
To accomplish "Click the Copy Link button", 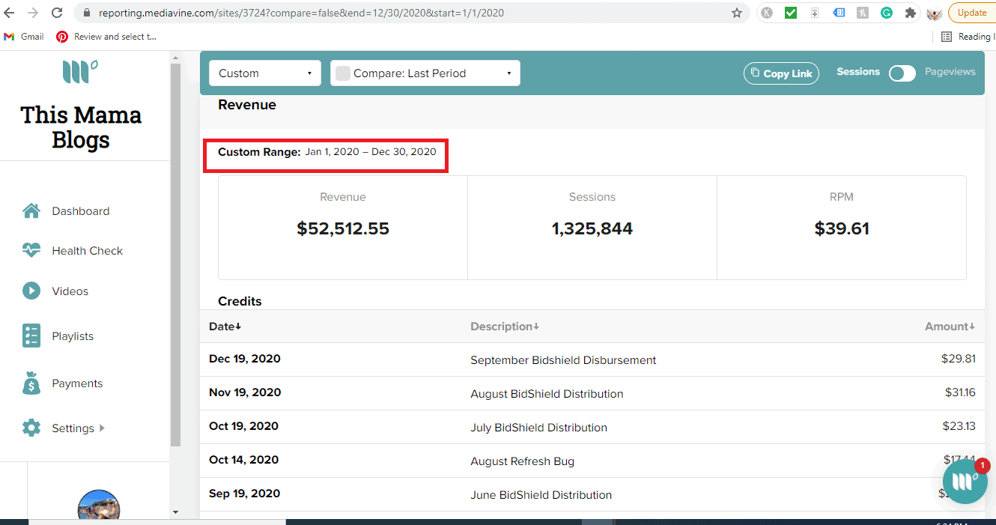I will coord(781,73).
